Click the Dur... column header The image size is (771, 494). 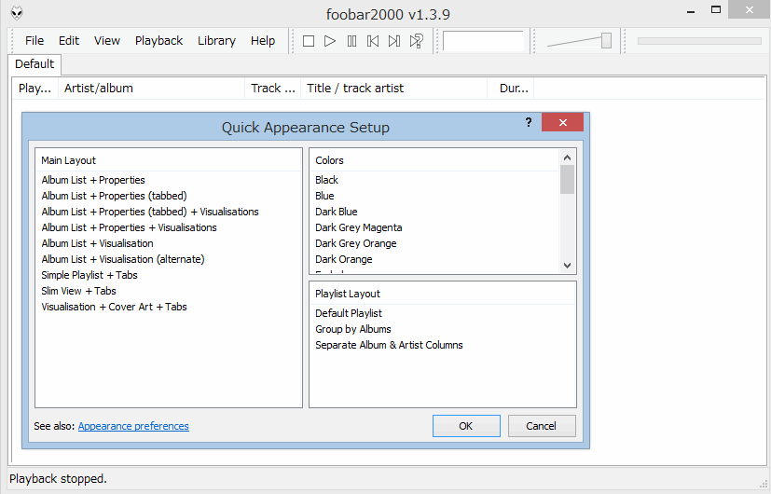click(x=510, y=89)
